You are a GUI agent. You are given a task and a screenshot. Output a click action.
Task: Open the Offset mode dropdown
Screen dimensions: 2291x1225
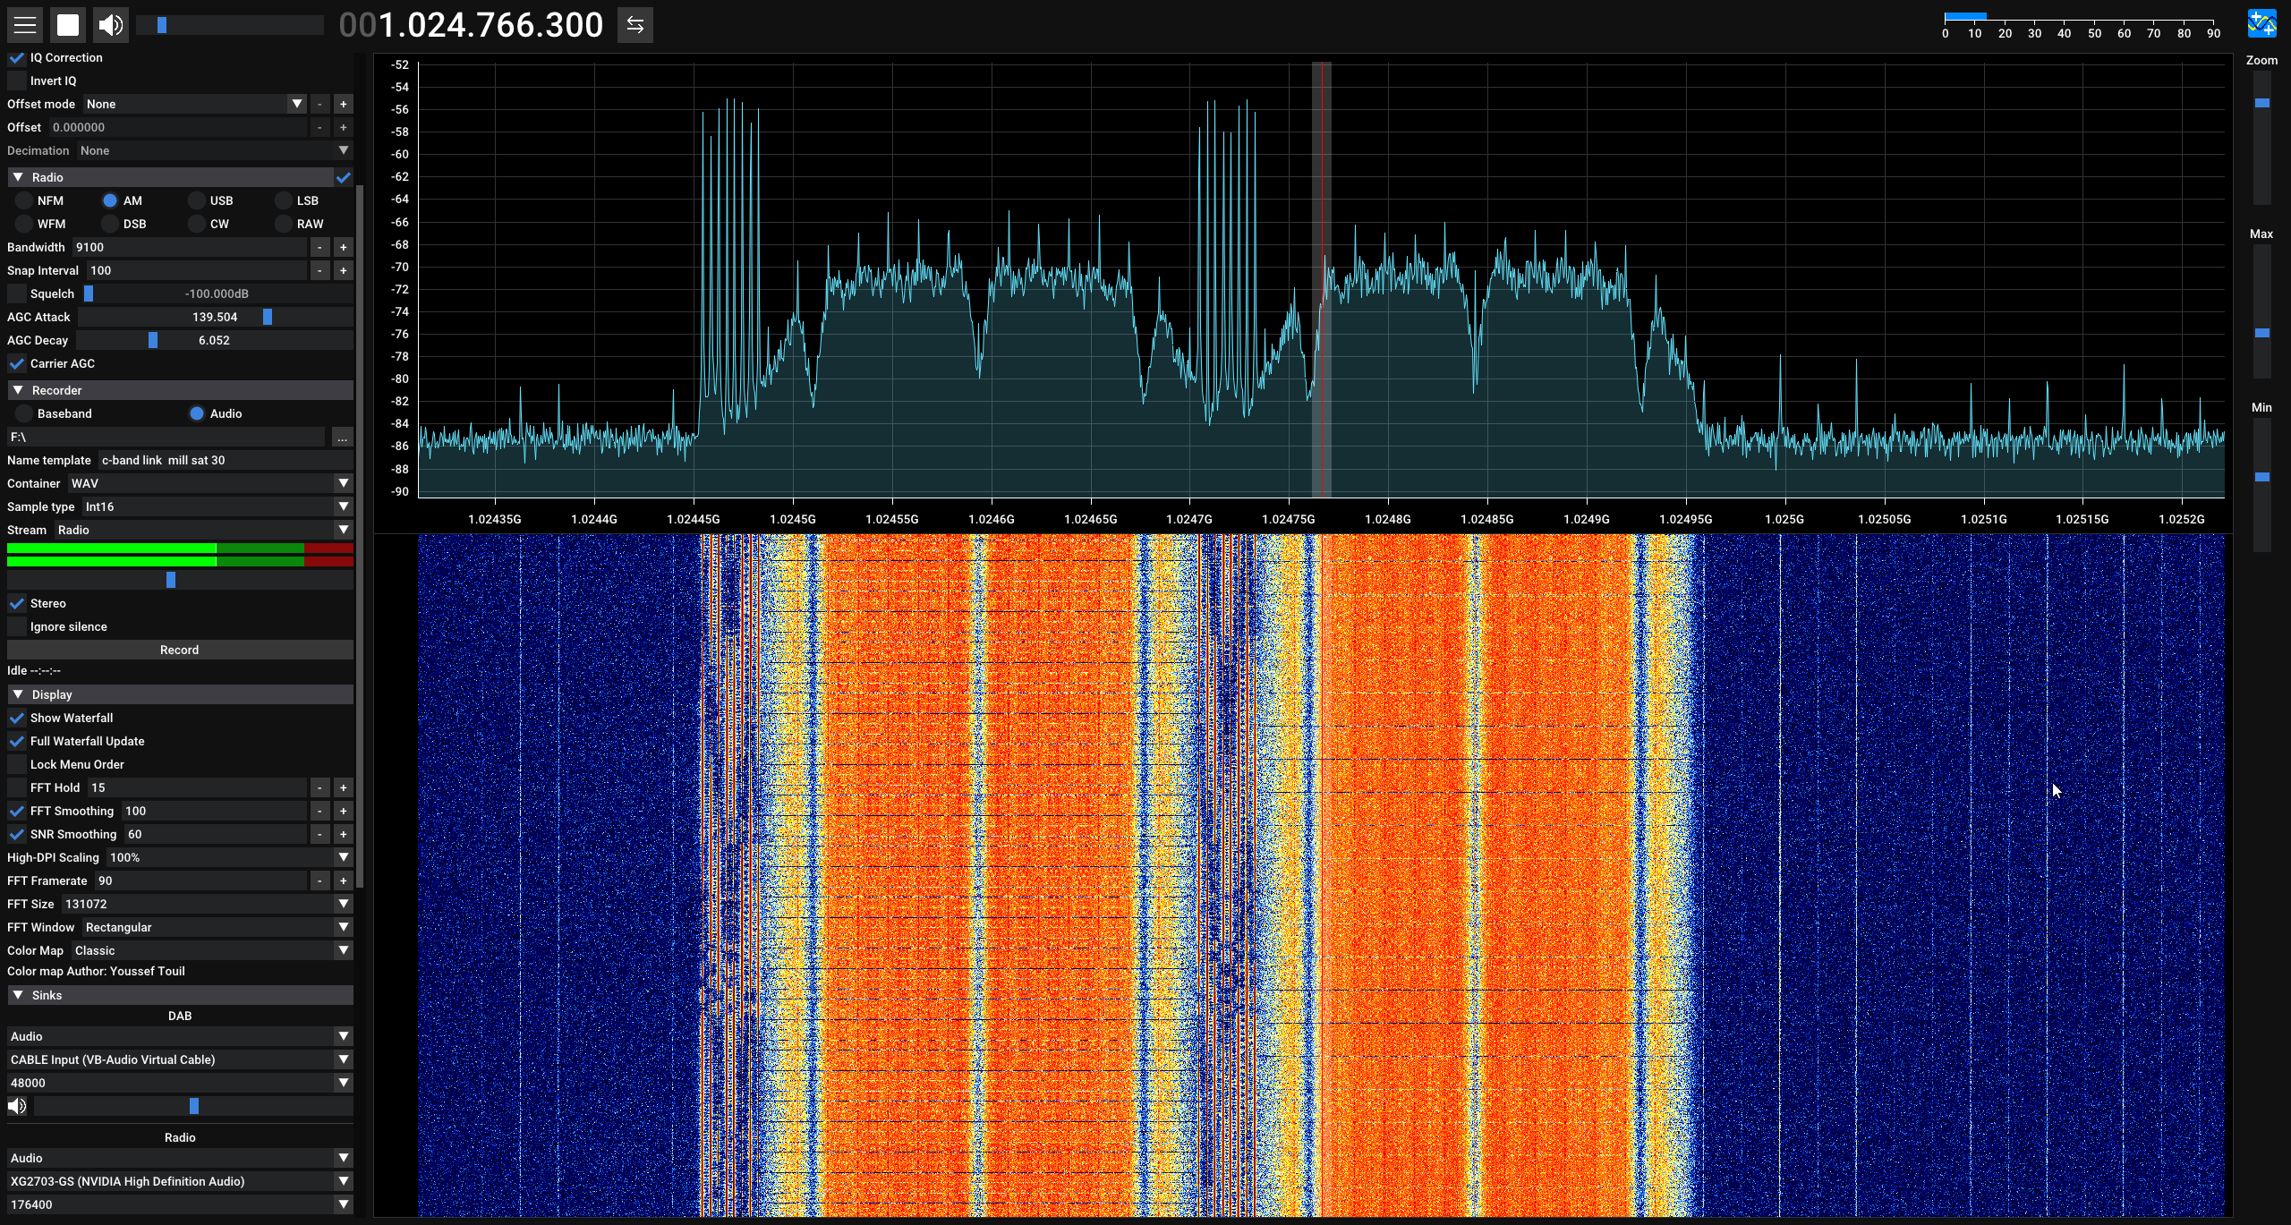click(195, 104)
